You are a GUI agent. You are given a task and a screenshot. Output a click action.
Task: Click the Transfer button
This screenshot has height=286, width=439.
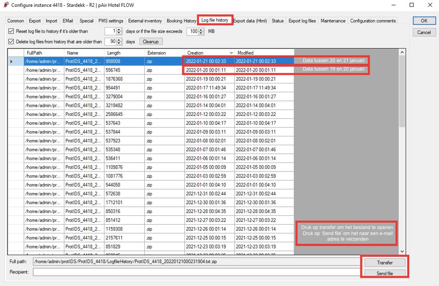(385, 262)
